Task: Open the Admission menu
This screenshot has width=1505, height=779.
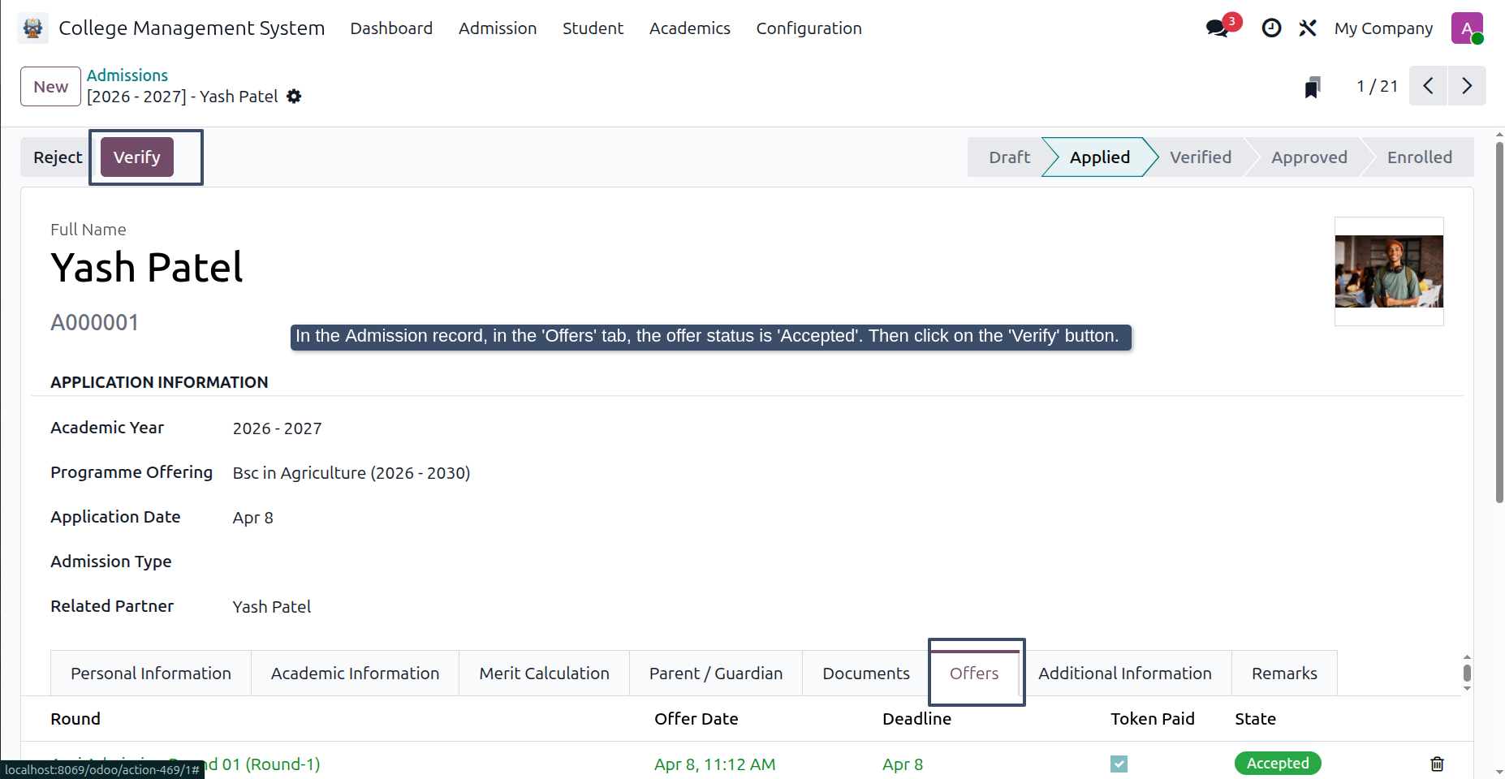Action: coord(498,28)
